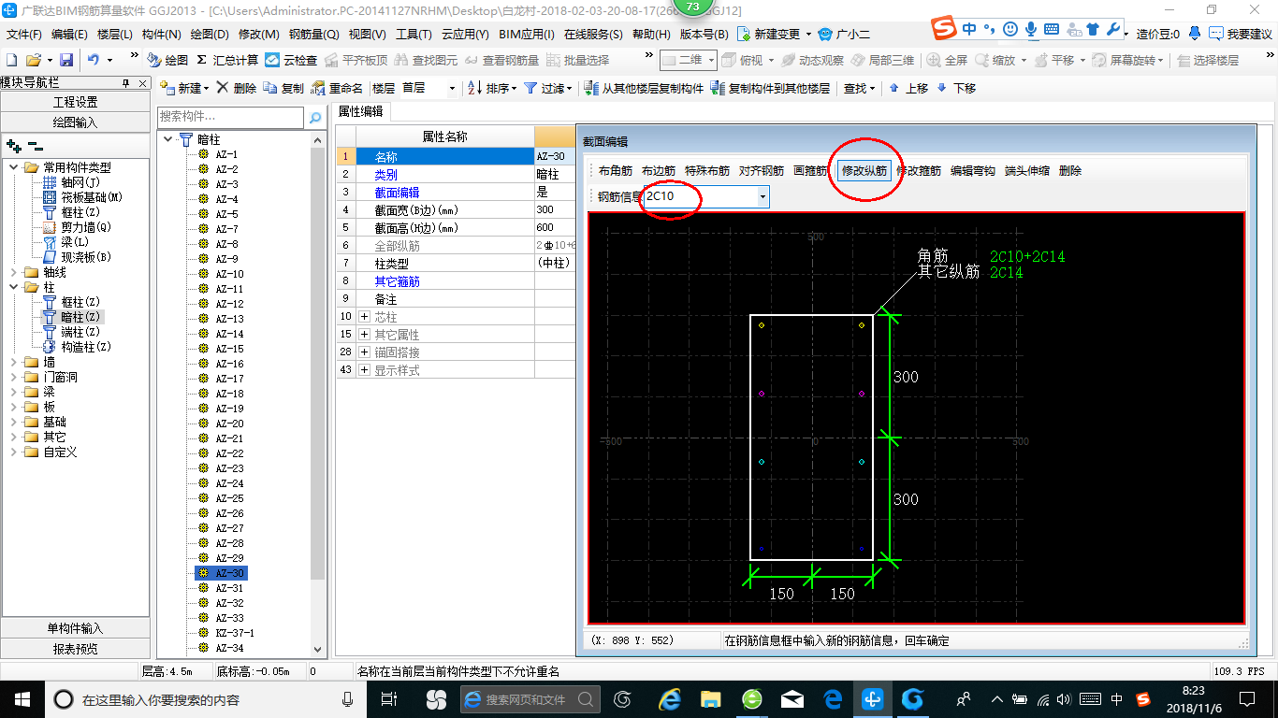Click 删除 delete component

click(237, 89)
